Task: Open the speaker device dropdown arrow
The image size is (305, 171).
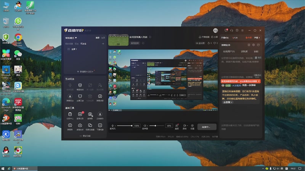Action: click(x=147, y=126)
